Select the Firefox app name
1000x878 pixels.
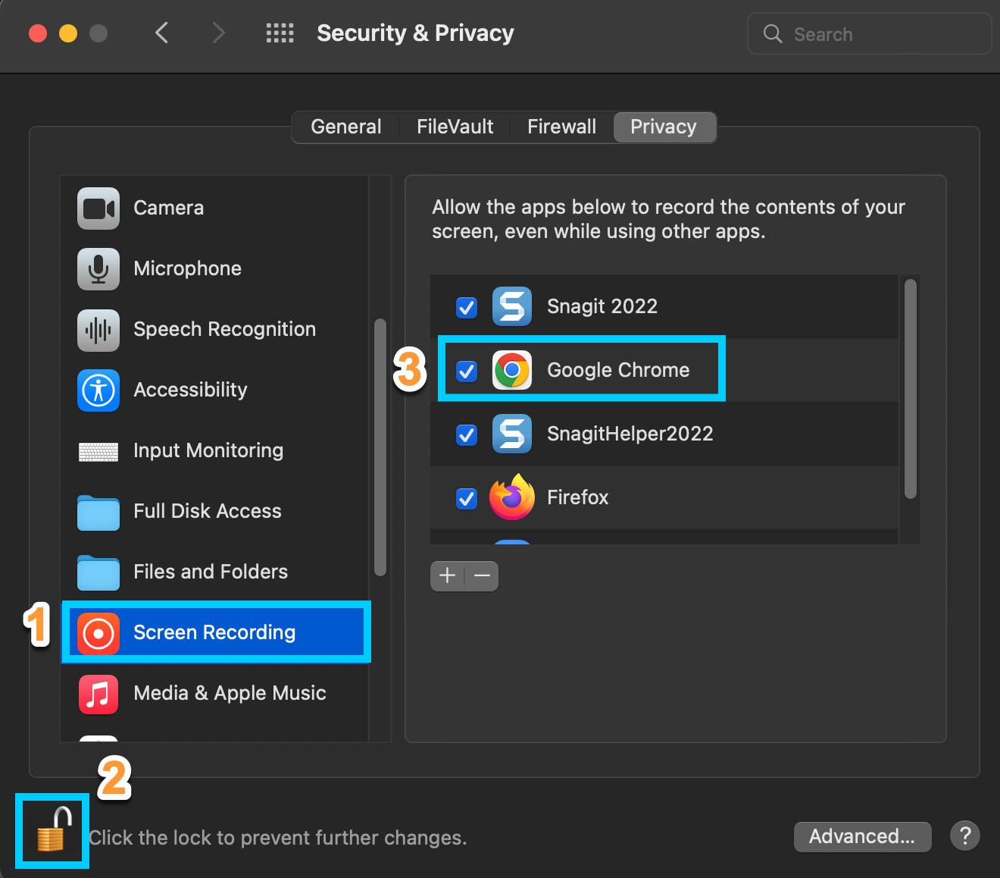pyautogui.click(x=578, y=497)
